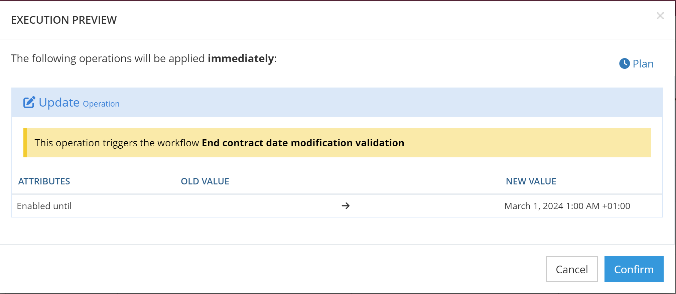
Task: Click the right arrow between values
Action: [346, 206]
